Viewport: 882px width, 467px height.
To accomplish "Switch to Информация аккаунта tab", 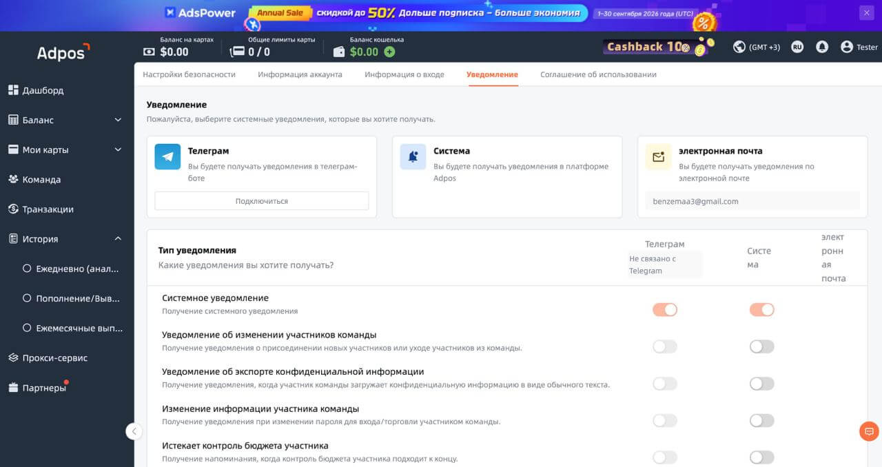I will [300, 74].
